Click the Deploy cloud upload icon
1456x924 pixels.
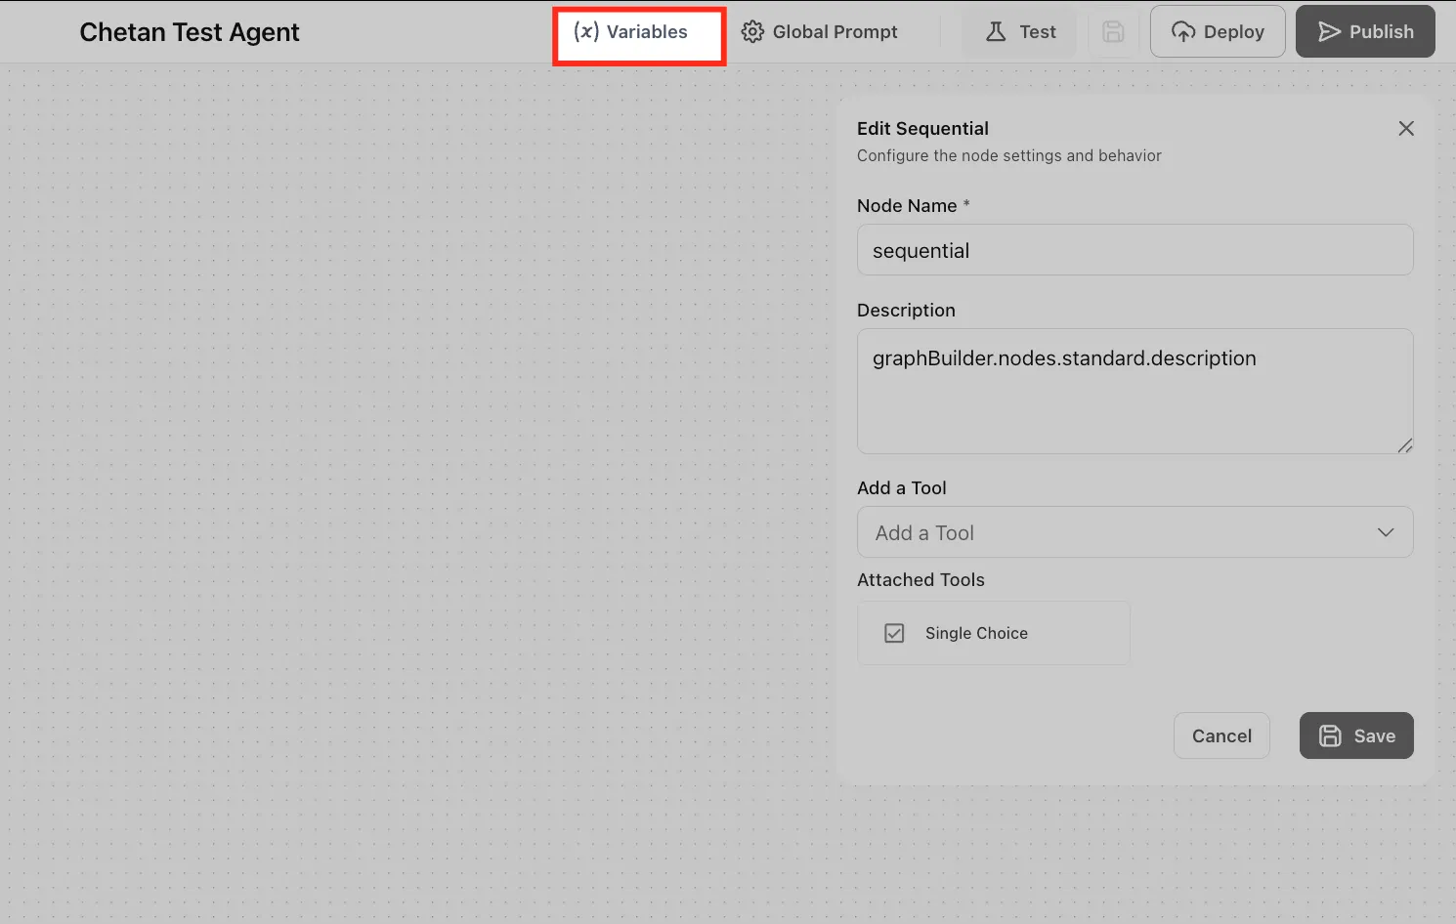pos(1183,31)
